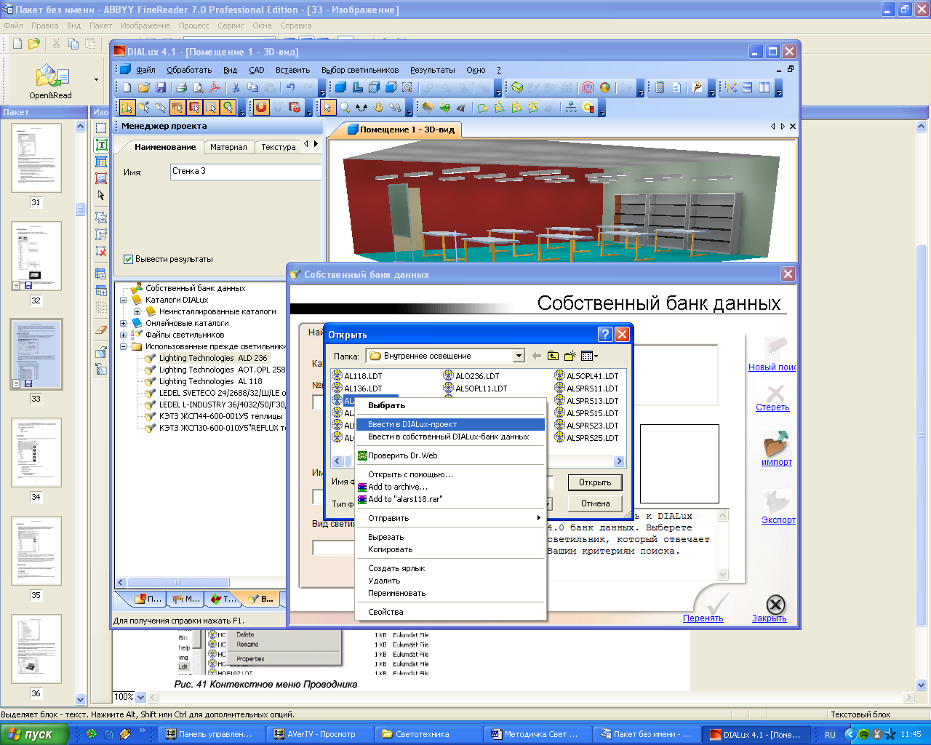Click the Open folder icon in DIALux toolbar
The width and height of the screenshot is (931, 745).
143,87
